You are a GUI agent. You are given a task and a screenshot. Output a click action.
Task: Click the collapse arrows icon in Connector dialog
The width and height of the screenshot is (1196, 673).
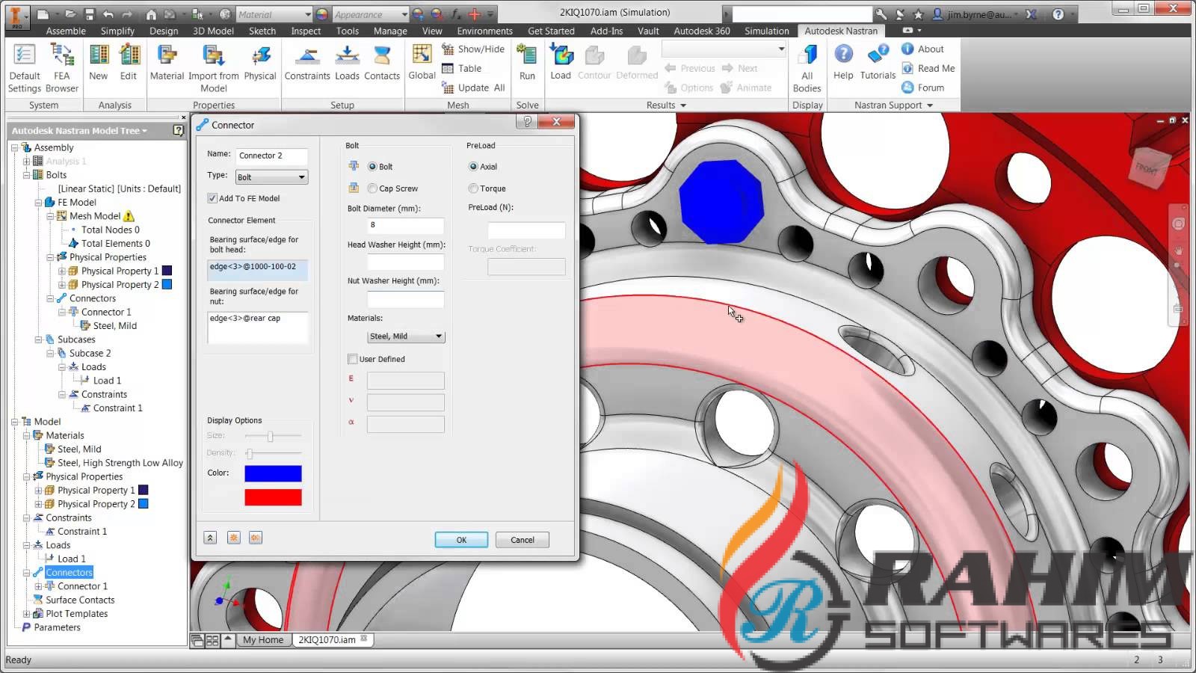[210, 538]
